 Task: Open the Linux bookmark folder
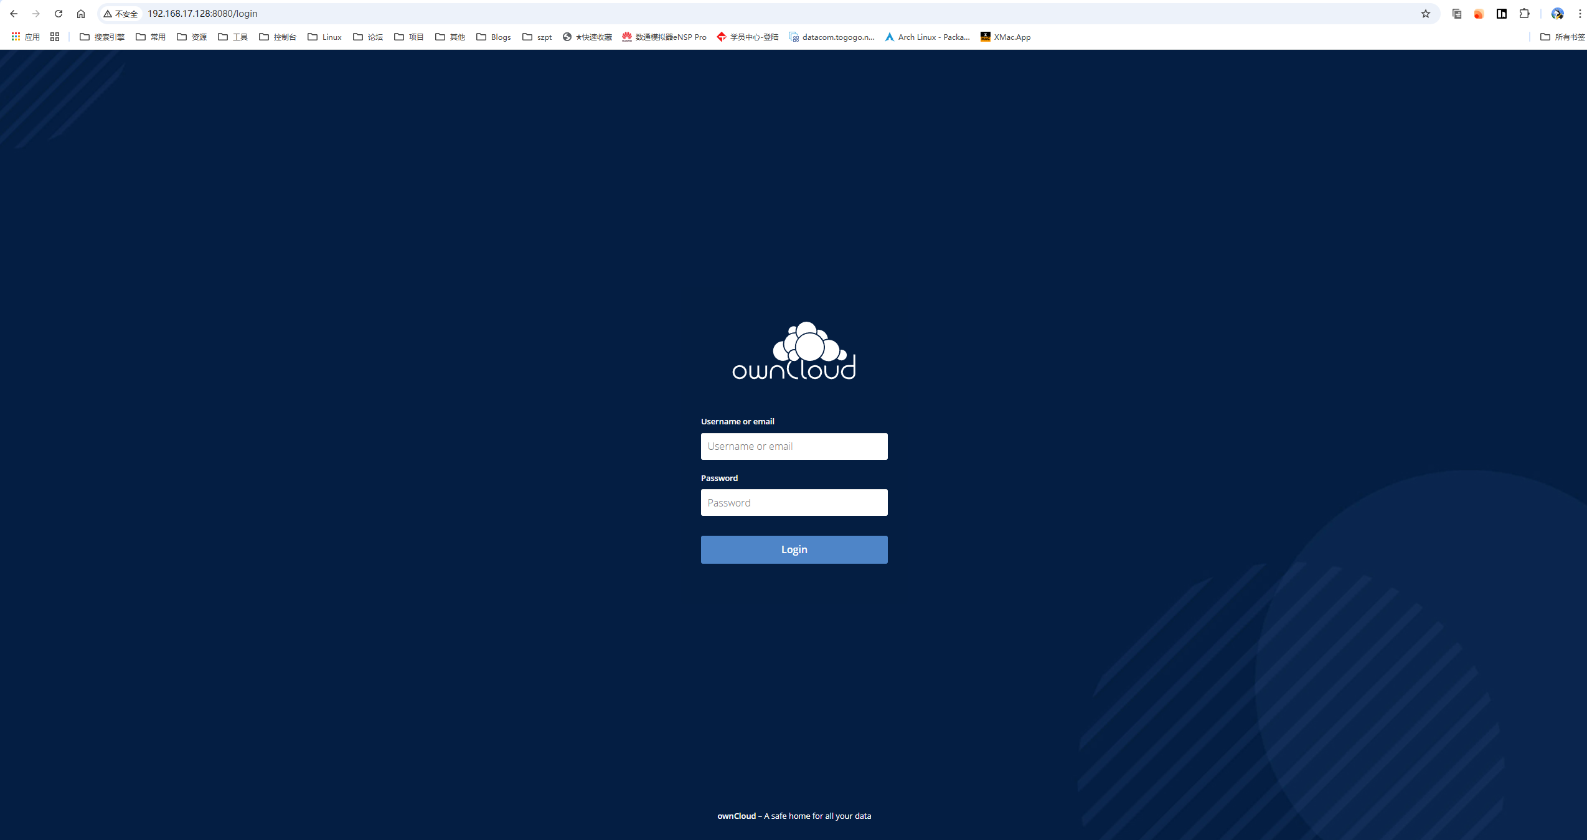pos(325,37)
